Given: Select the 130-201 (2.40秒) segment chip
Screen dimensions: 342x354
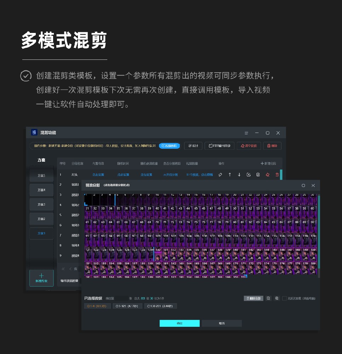Looking at the screenshot, I should point(160,306).
